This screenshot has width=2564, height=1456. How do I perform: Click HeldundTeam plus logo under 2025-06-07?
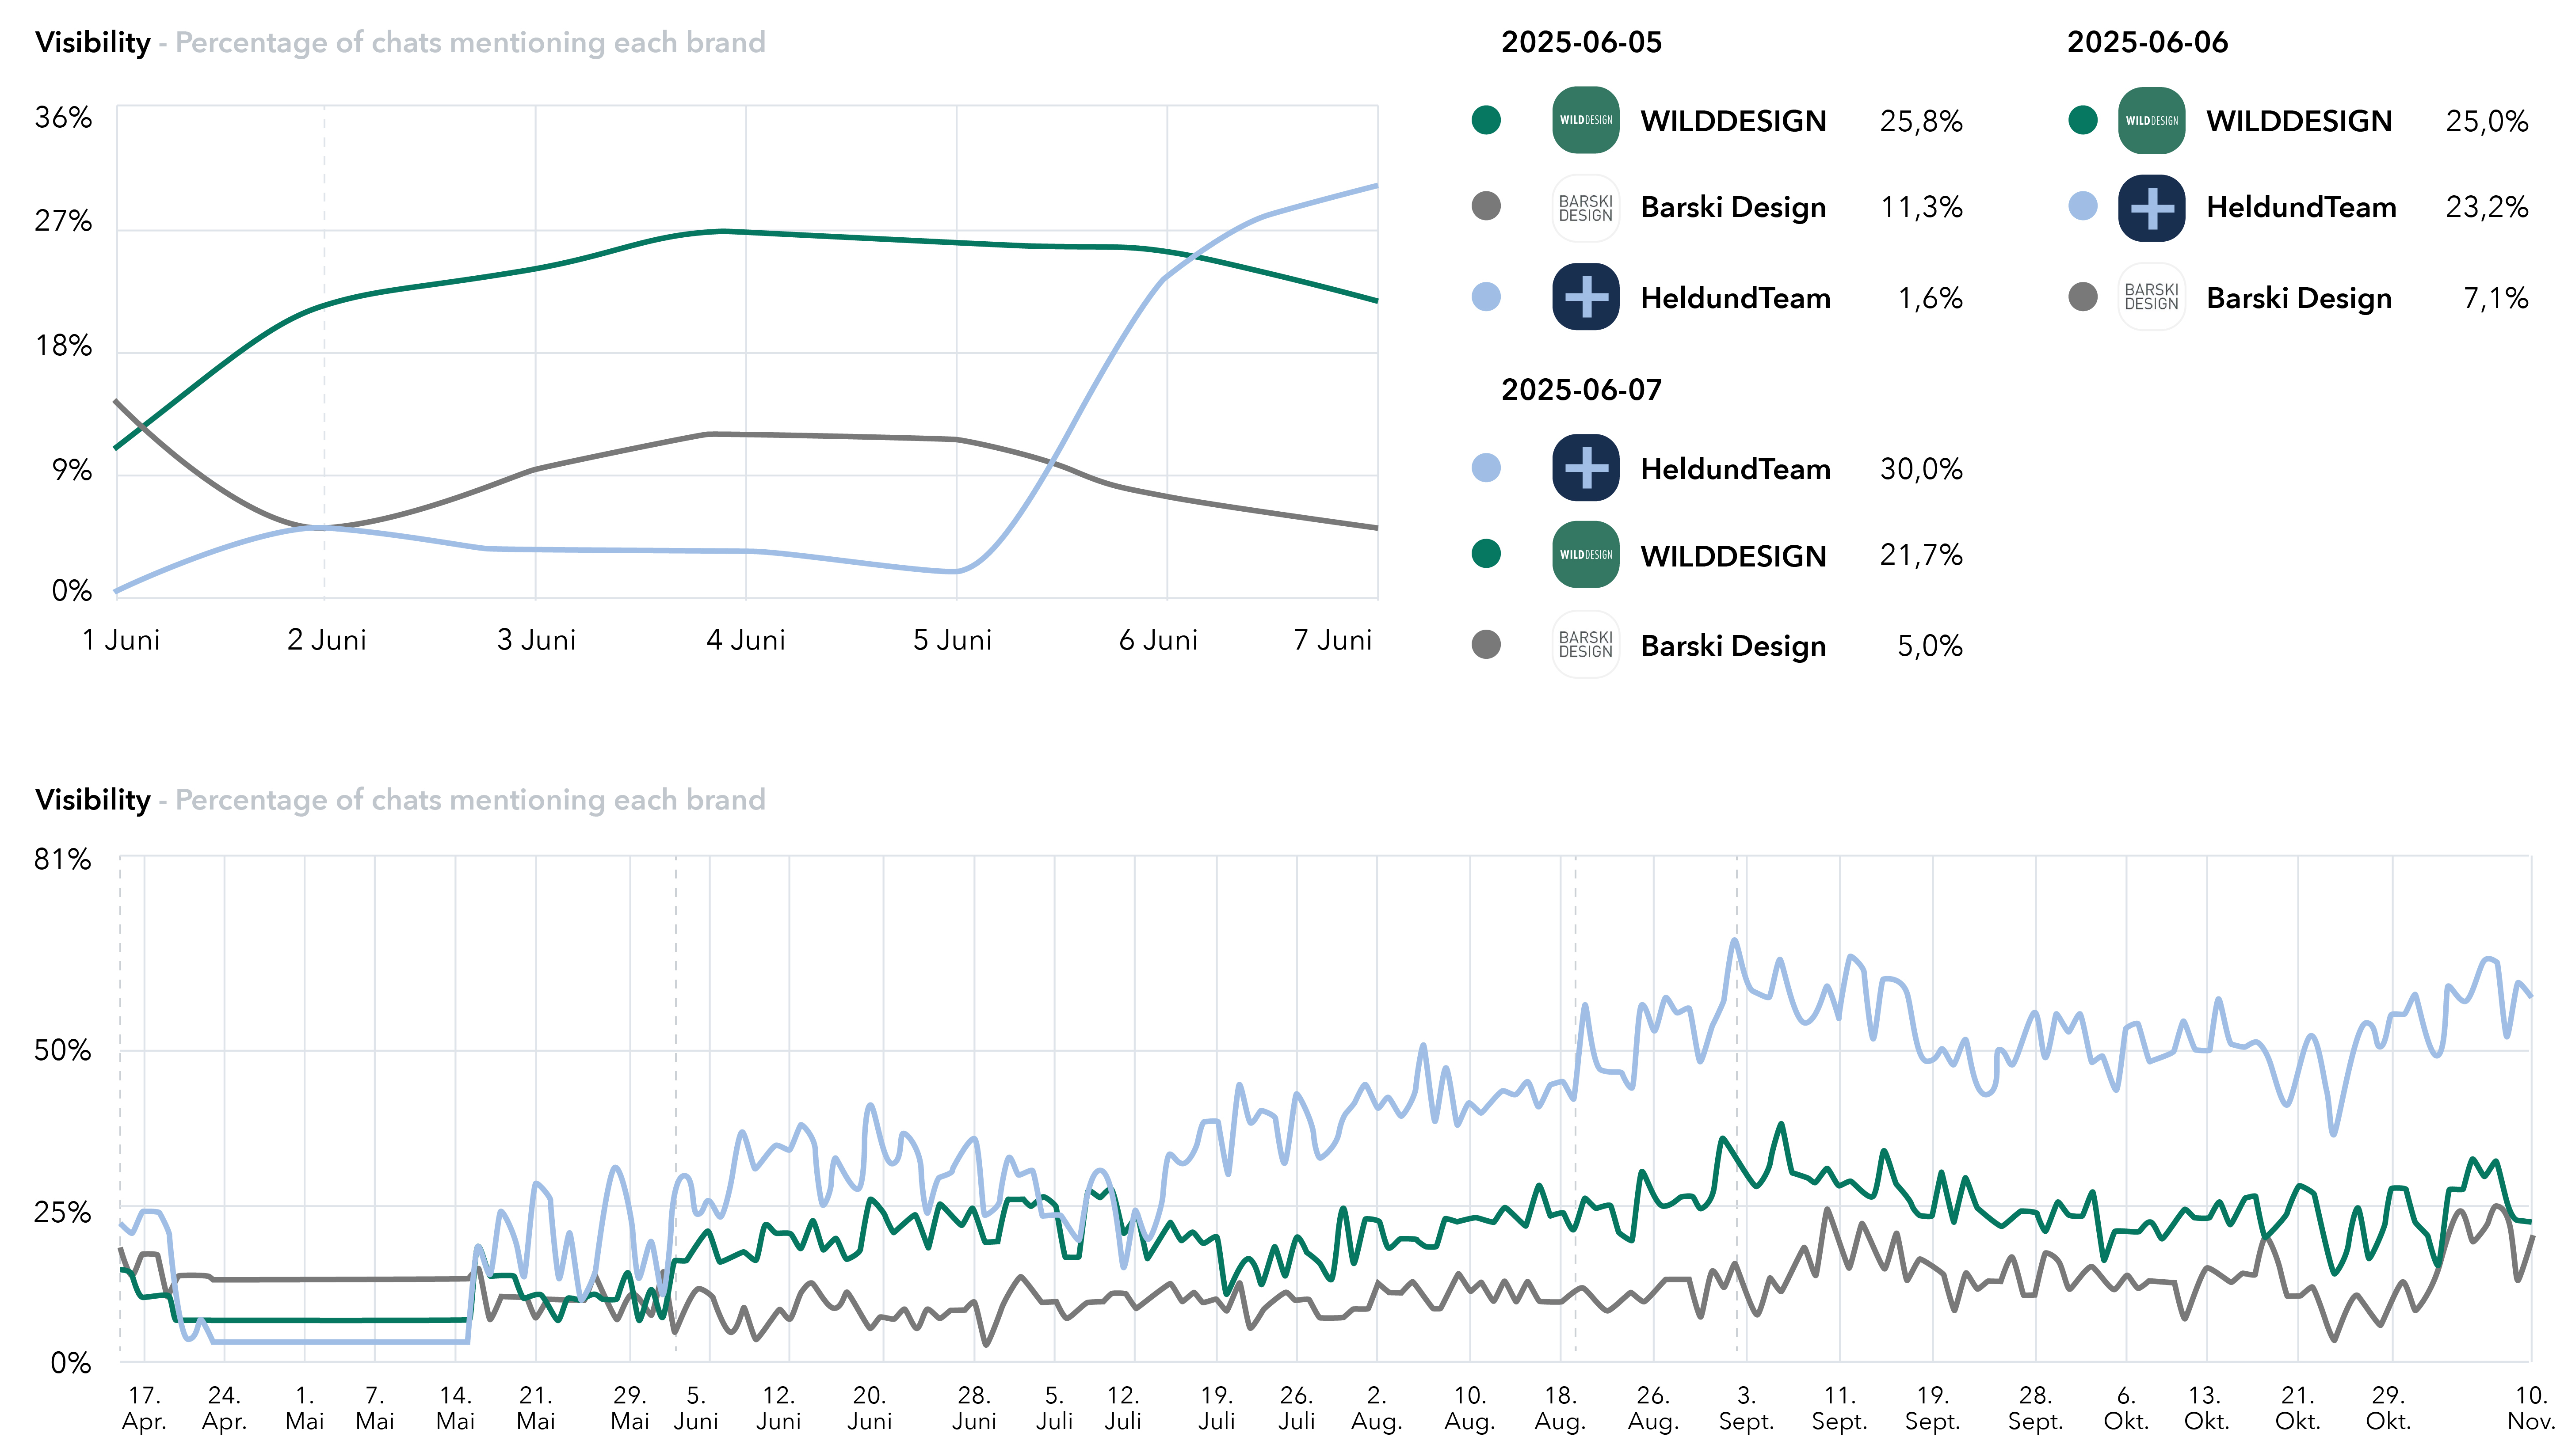[x=1585, y=468]
